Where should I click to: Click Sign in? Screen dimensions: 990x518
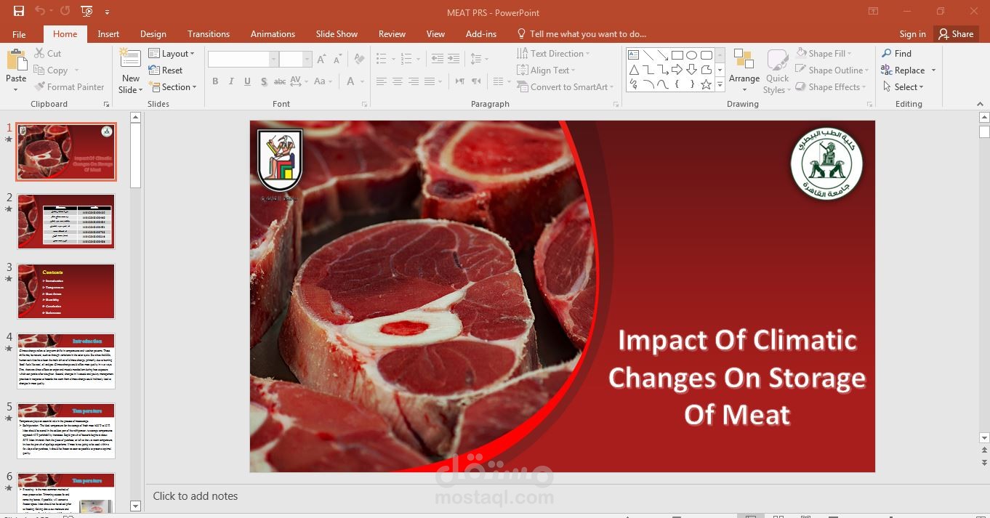click(912, 34)
